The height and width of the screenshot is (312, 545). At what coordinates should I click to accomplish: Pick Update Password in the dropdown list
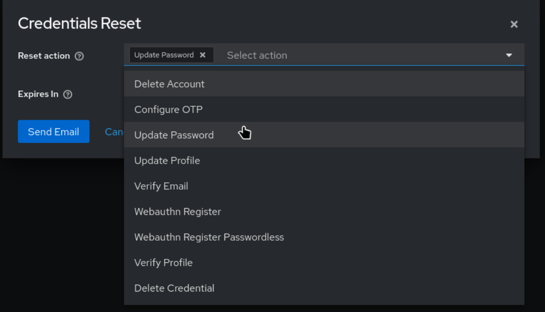pos(174,135)
